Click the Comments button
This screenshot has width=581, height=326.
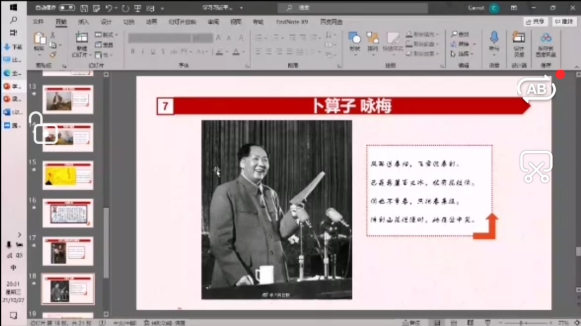[563, 22]
